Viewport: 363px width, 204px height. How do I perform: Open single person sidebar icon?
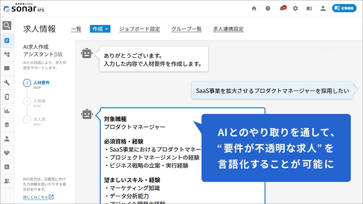coord(7,139)
